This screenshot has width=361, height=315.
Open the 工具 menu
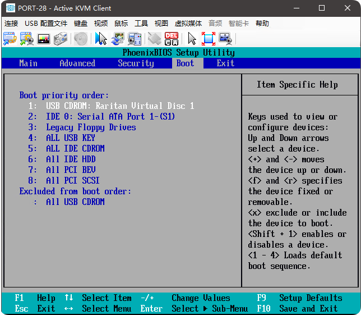[141, 23]
